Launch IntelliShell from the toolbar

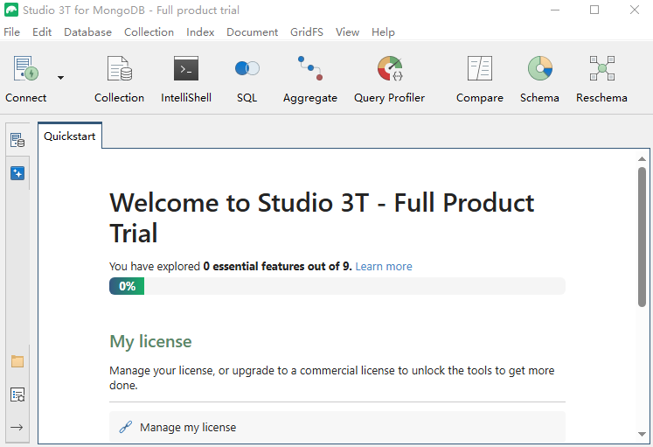pyautogui.click(x=186, y=79)
